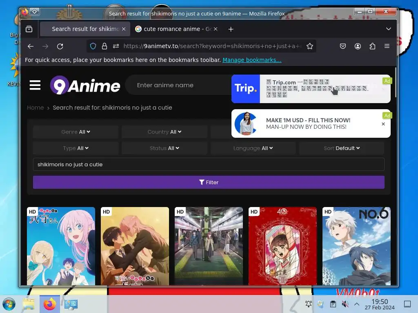This screenshot has width=418, height=313.
Task: Bookmark this page with the star icon
Action: coord(310,46)
